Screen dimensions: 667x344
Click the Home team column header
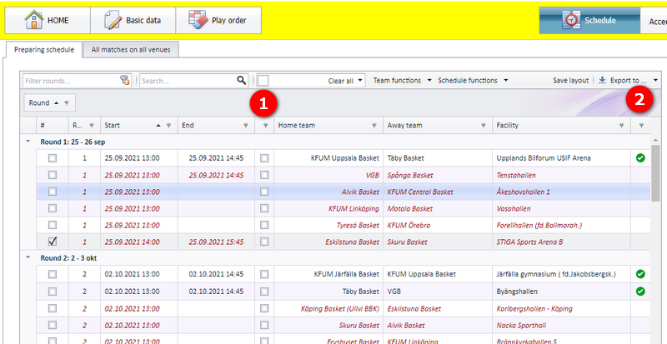tap(328, 126)
